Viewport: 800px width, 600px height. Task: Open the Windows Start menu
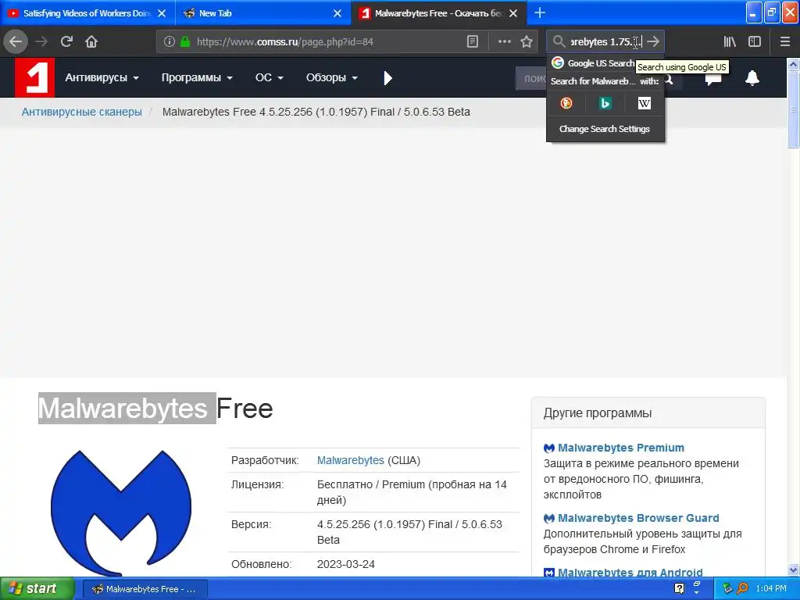click(37, 588)
